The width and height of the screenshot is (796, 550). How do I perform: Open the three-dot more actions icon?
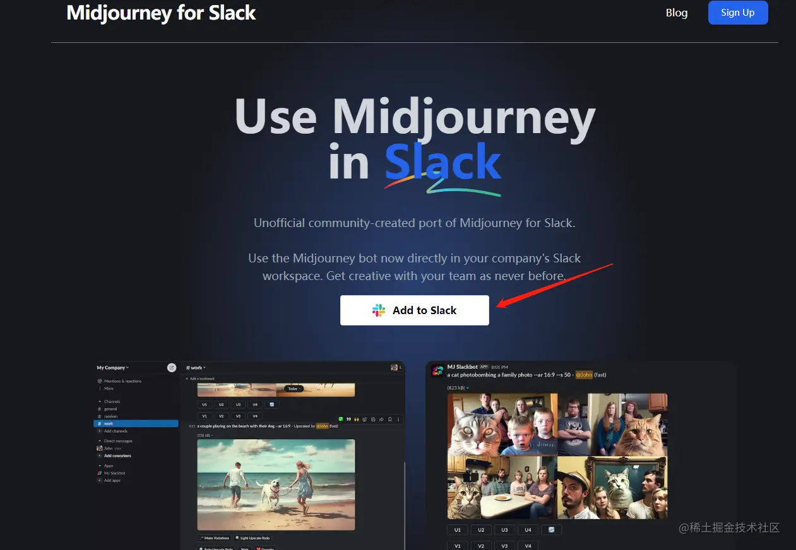(398, 419)
